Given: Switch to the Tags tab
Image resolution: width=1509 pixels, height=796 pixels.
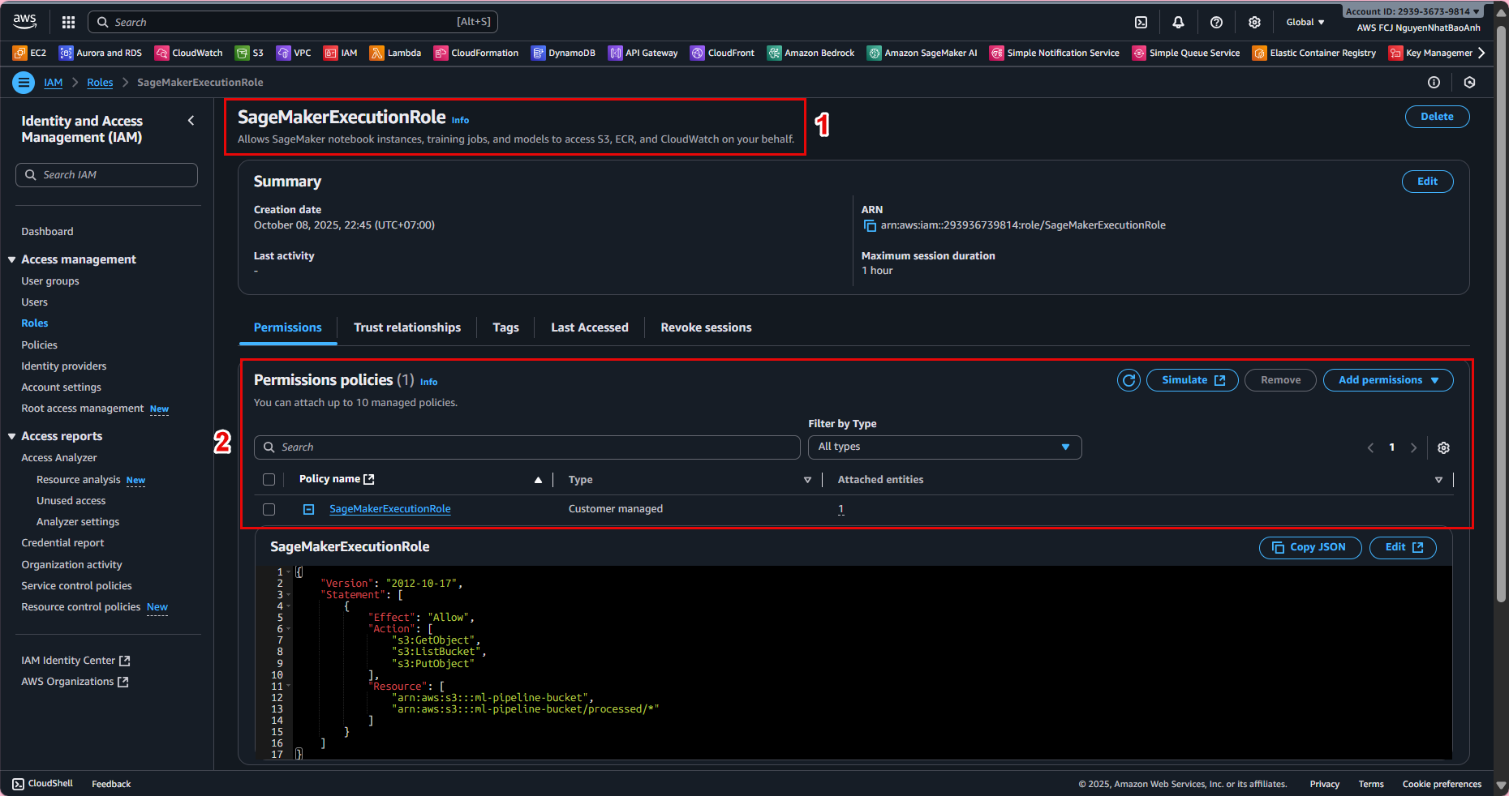Looking at the screenshot, I should click(505, 327).
